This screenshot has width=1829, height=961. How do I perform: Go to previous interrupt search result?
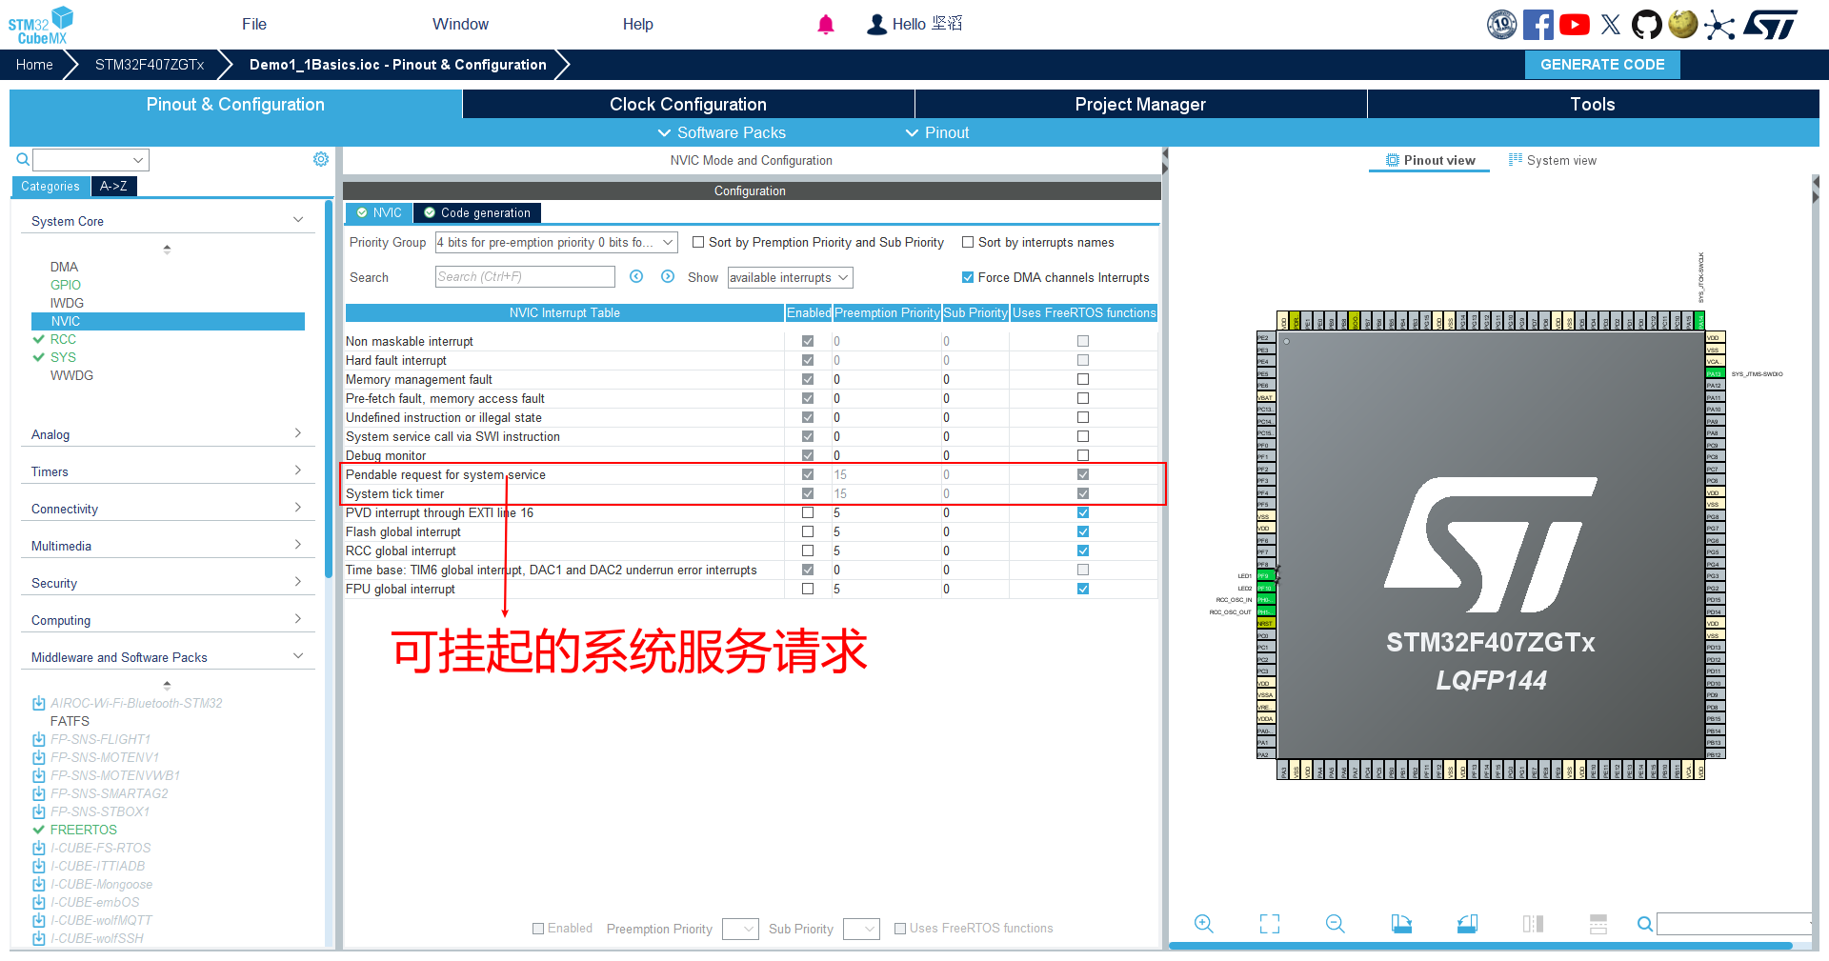(x=636, y=276)
